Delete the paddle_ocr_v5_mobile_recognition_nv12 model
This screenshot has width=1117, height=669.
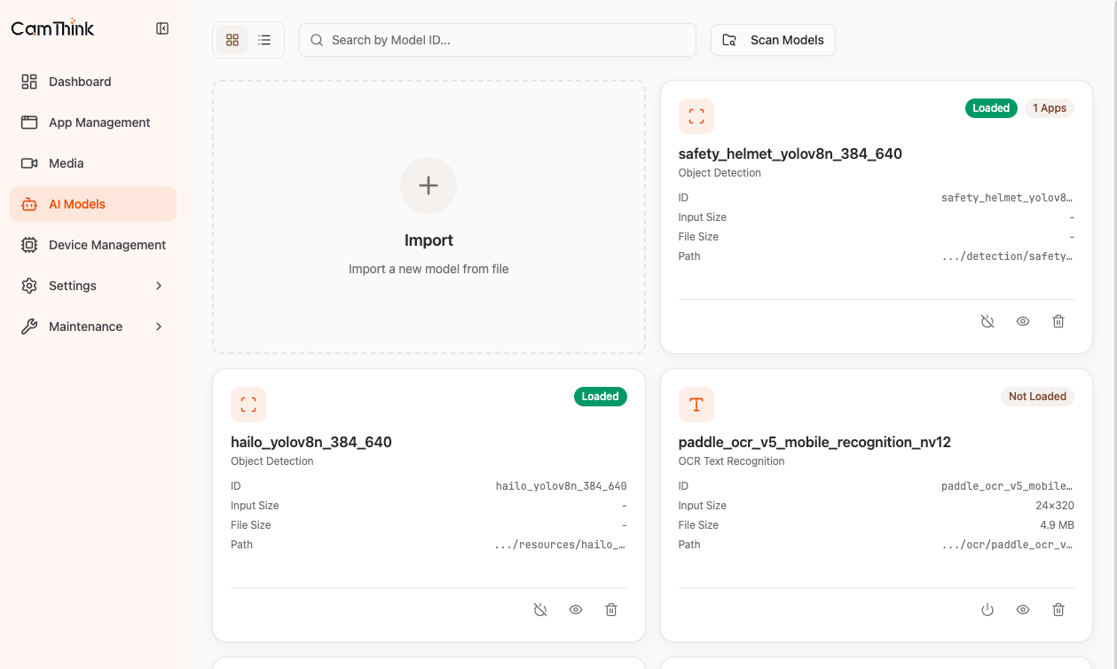[x=1058, y=610]
